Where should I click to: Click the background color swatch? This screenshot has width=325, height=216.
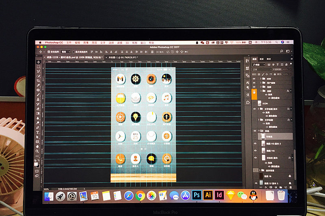pyautogui.click(x=38, y=166)
